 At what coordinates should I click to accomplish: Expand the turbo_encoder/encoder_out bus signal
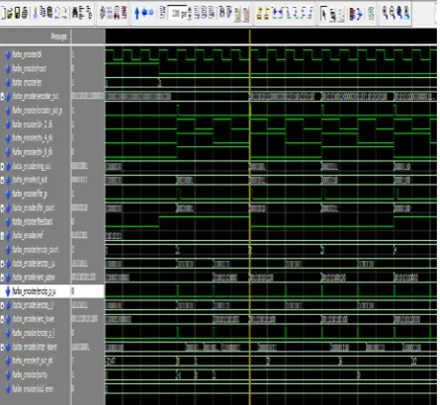click(2, 97)
